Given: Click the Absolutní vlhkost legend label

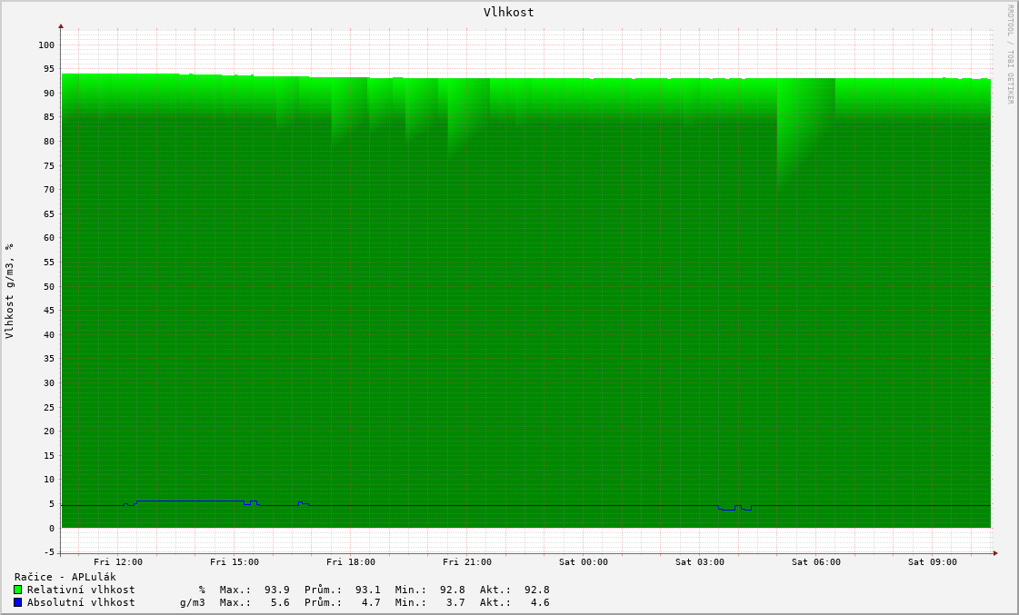Looking at the screenshot, I should [x=81, y=602].
